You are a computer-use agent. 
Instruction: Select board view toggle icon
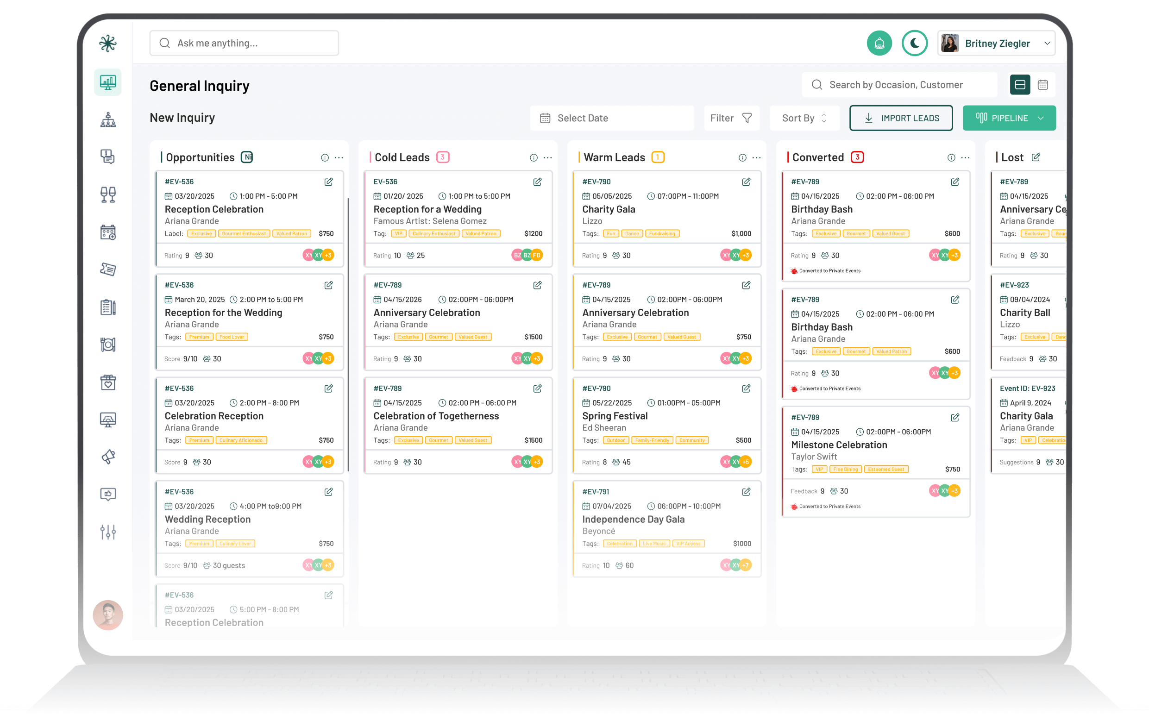1020,85
